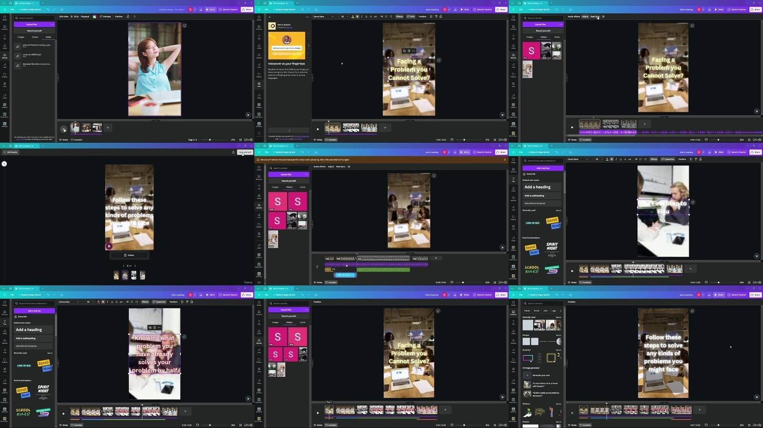Click the round expand arrow in Edit Studio
This screenshot has width=763, height=428.
point(4,164)
